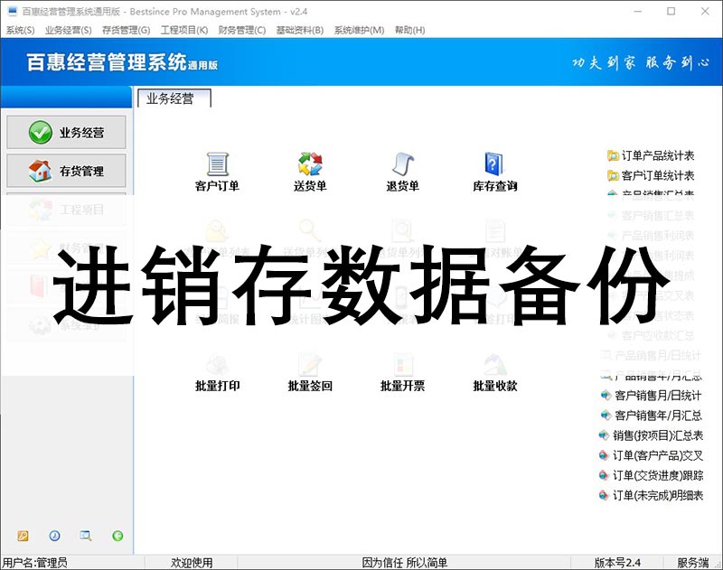The height and width of the screenshot is (570, 723).
Task: Open the 客户订单 scroll icon
Action: coord(217,164)
